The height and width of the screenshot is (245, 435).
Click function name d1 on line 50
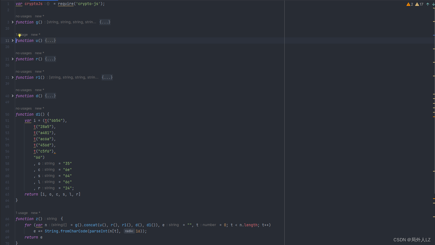point(38,114)
